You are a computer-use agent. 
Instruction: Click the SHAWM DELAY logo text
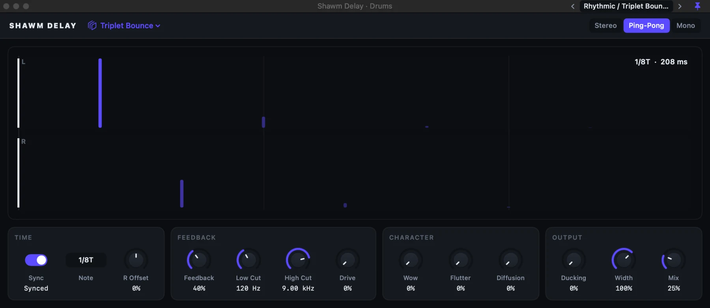coord(43,26)
